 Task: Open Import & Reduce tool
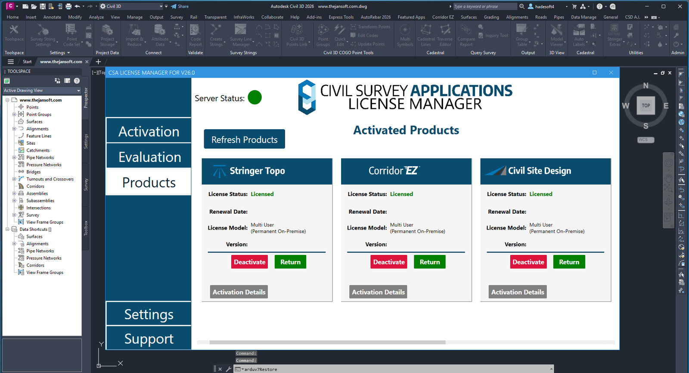point(134,35)
